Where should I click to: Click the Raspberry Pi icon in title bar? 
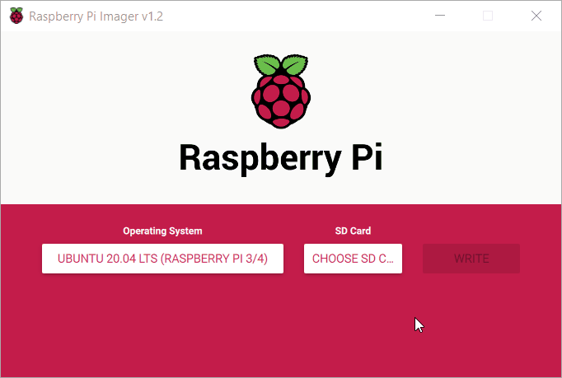(16, 16)
